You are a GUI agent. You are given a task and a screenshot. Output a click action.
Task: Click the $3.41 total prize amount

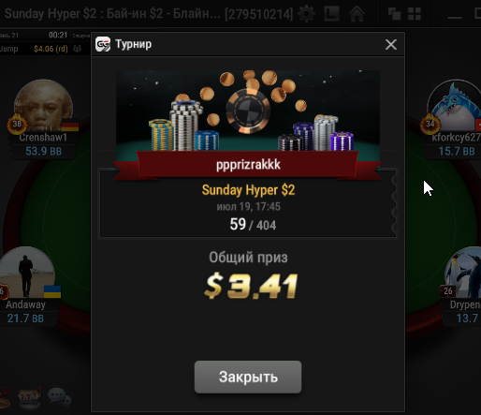[x=251, y=286]
